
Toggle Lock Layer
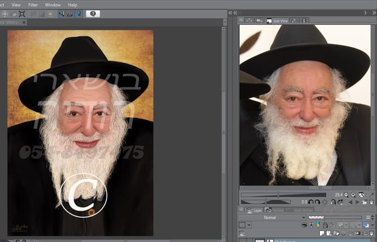tap(325, 225)
